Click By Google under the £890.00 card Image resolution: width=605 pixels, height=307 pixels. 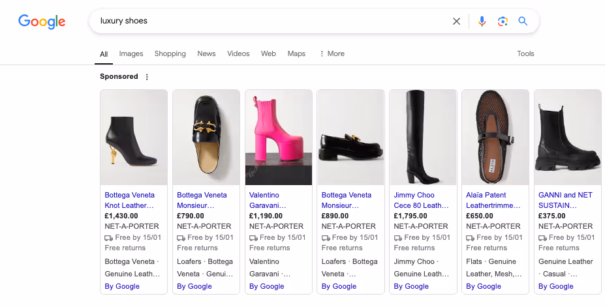(339, 286)
